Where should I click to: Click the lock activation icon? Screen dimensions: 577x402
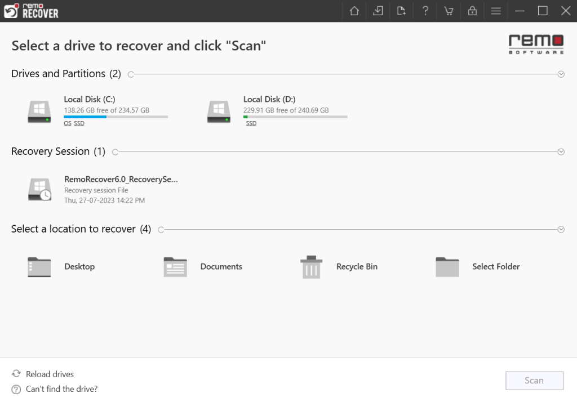(472, 11)
